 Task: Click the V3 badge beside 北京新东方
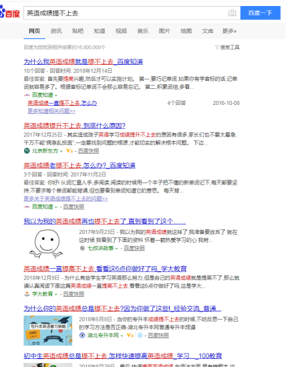[69, 150]
